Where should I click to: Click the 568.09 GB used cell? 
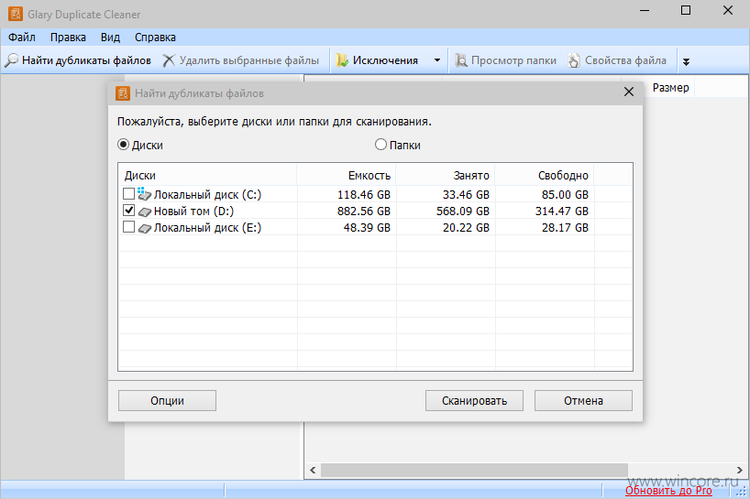pos(462,212)
